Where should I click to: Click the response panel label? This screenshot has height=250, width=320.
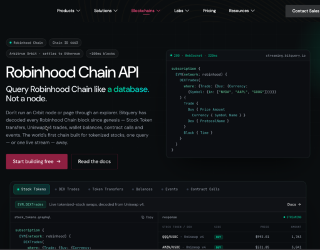169,217
